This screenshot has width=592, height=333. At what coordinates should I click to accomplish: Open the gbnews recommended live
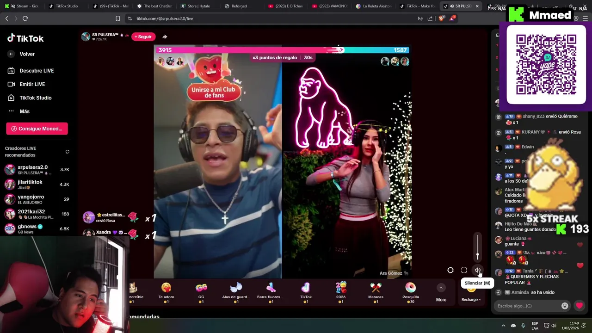[x=37, y=228]
